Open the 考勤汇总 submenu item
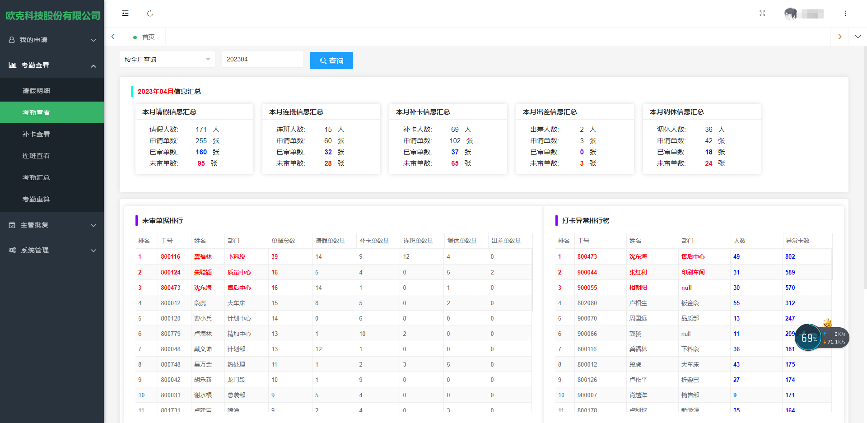Viewport: 867px width, 423px height. (52, 177)
